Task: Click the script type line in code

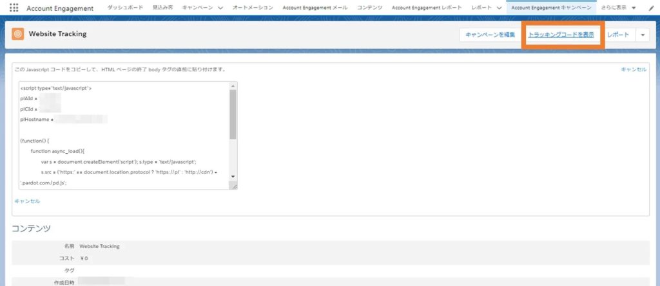Action: coord(56,89)
